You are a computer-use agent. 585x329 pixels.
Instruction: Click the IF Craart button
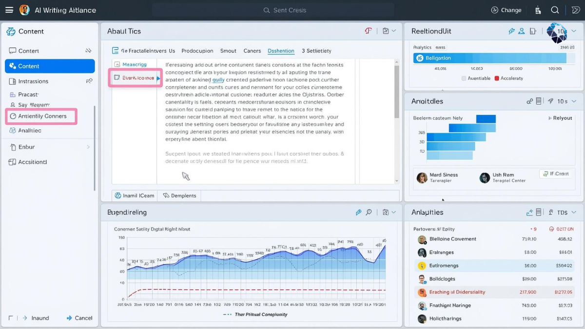[557, 174]
